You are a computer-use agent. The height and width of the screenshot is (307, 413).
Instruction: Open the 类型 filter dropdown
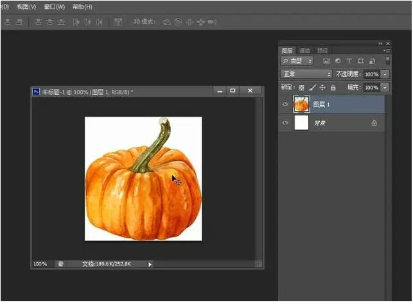coord(297,61)
